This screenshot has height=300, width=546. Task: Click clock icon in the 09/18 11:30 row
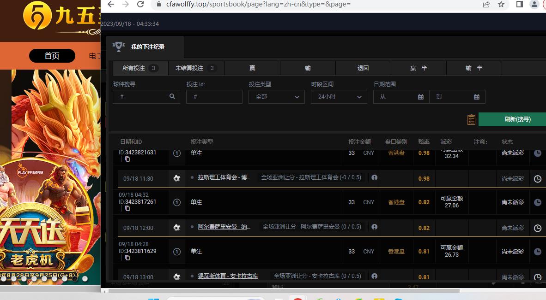pos(537,179)
